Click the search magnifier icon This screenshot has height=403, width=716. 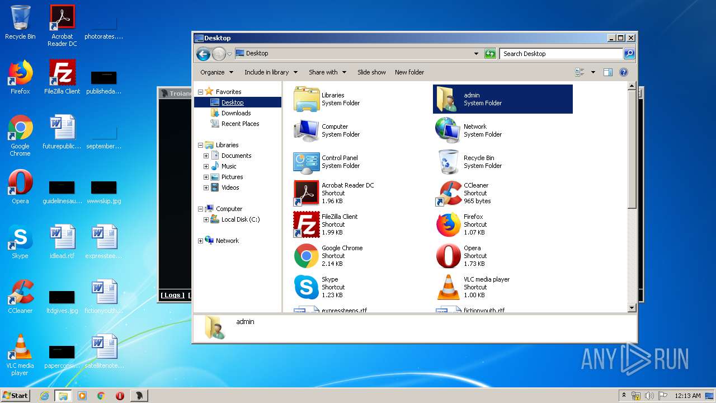[629, 54]
